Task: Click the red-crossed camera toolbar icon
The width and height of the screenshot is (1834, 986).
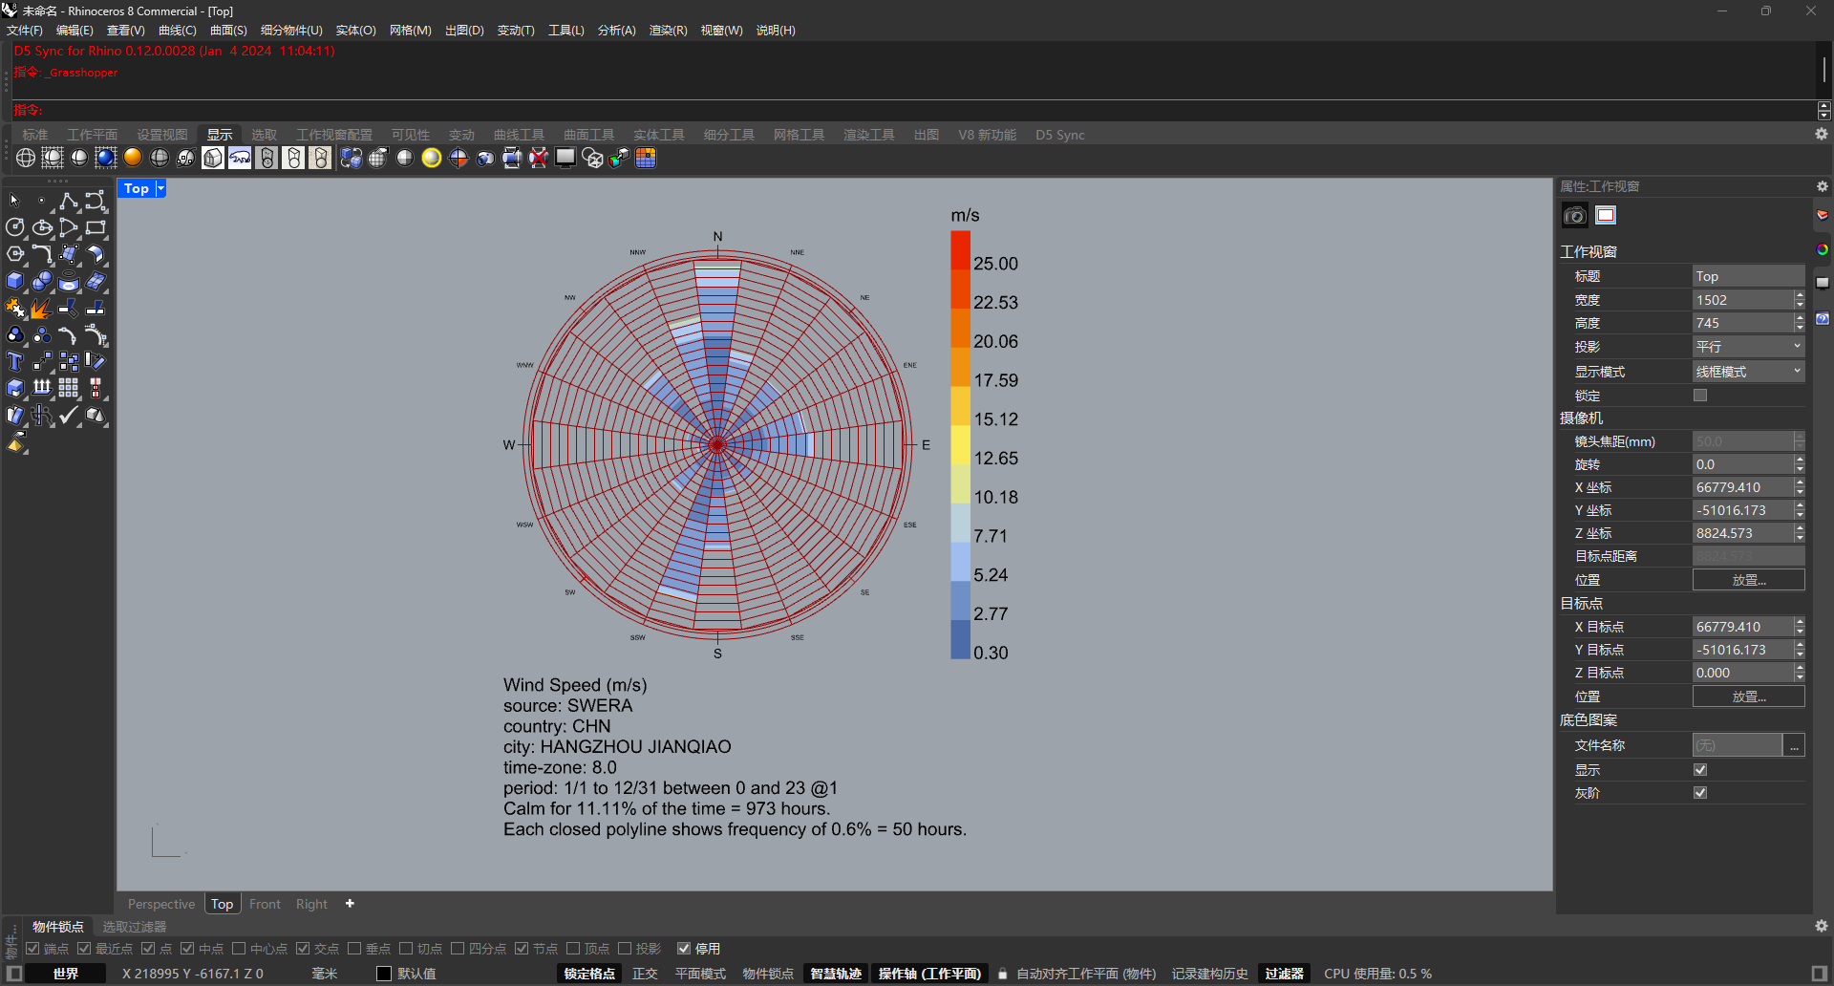Action: click(539, 158)
